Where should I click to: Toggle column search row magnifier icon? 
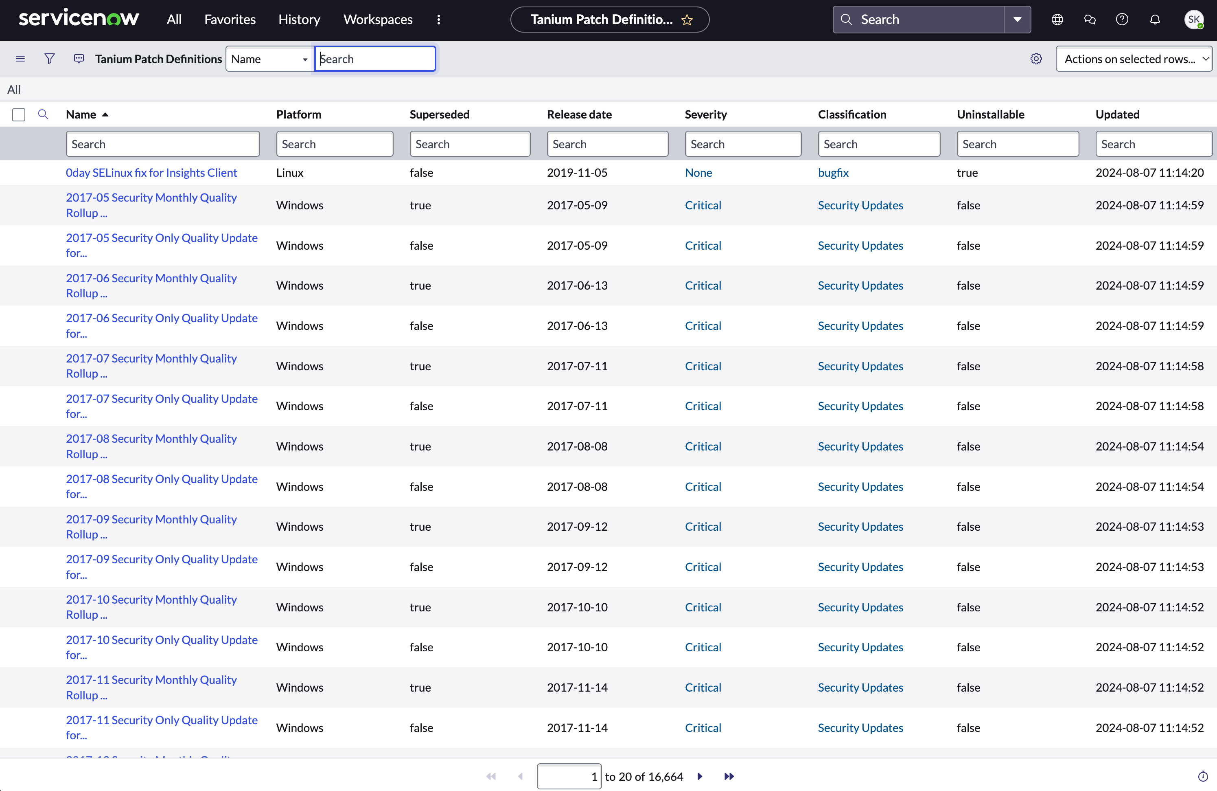43,114
